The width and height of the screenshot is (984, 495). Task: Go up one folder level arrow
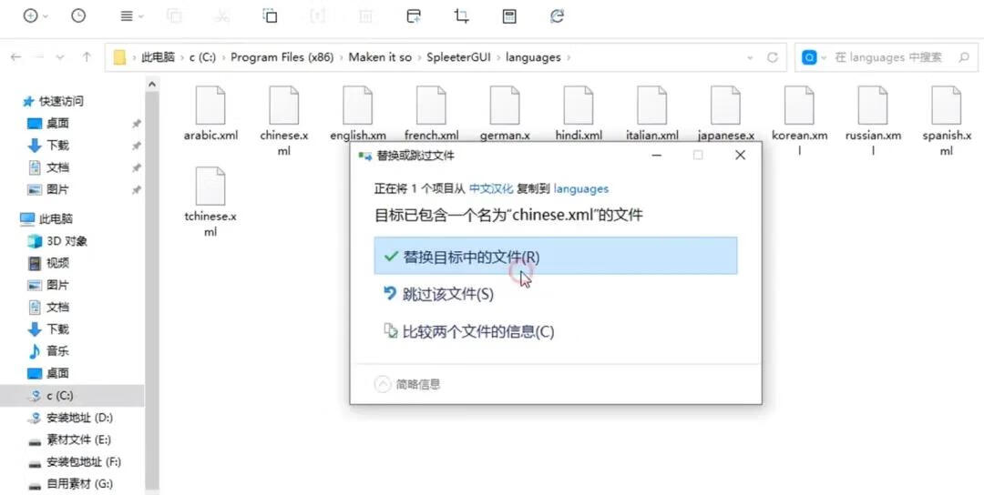[x=87, y=57]
